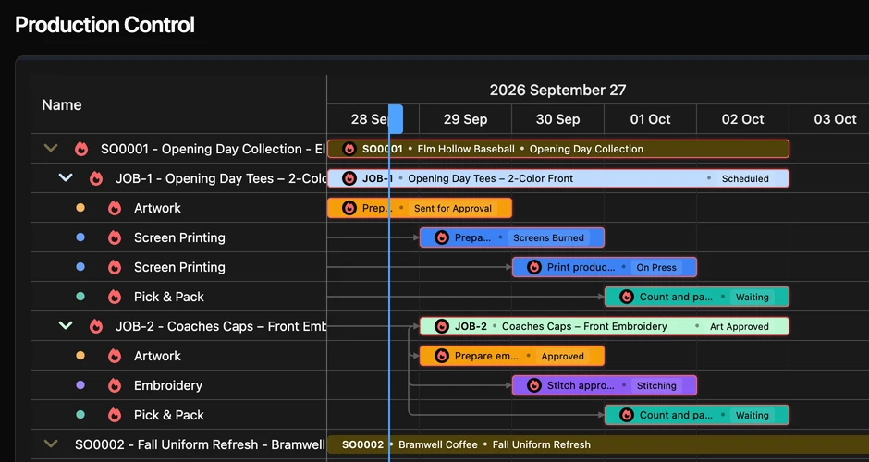Select Waiting badge on JOB-2 Count and pack

[753, 415]
